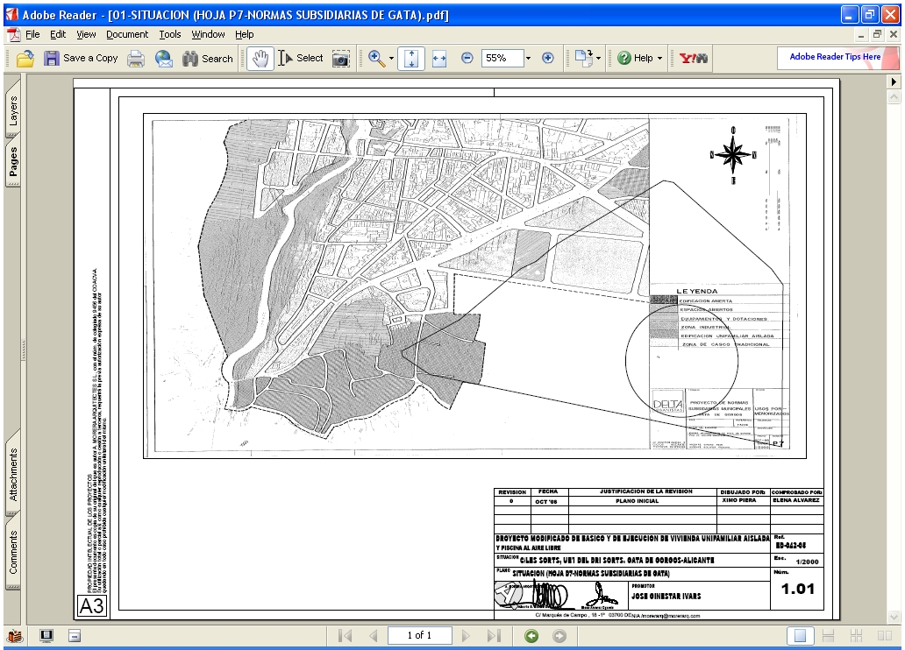Choose the Snapshot camera tool

[x=340, y=59]
